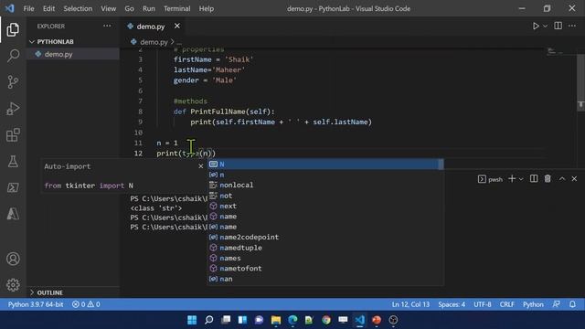Open the errors and warnings status indicator
Screen dimensions: 585x329
(86, 304)
